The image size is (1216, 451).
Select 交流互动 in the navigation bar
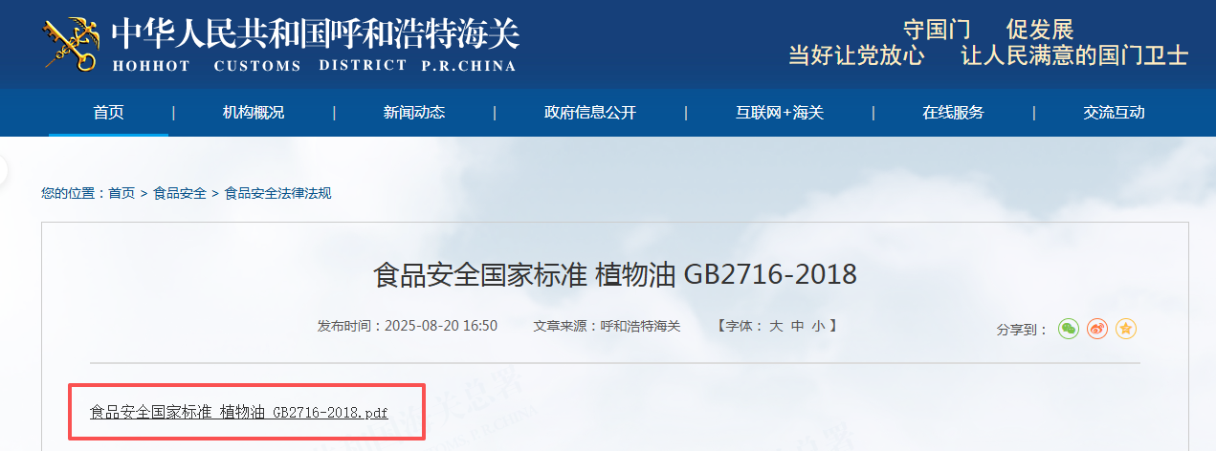1114,113
